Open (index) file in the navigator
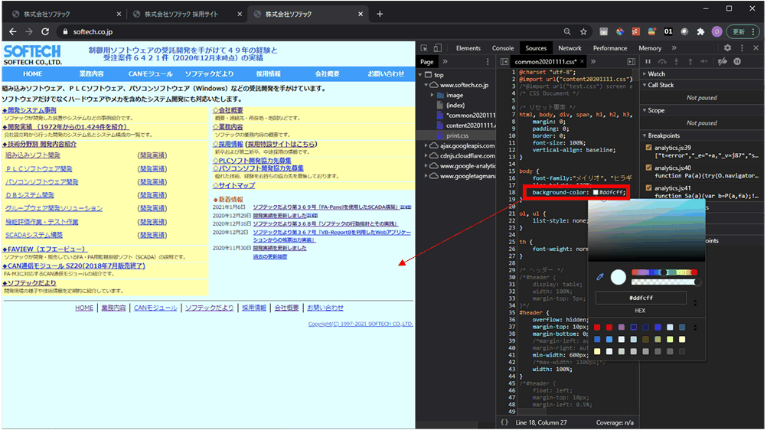767x430 pixels. (455, 105)
